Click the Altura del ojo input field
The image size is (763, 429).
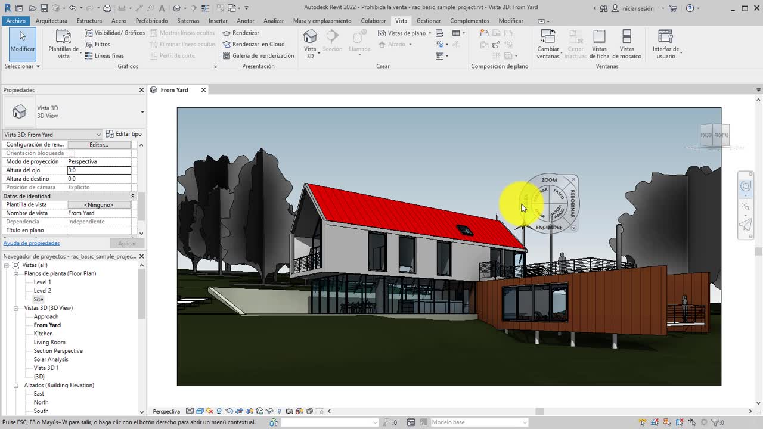tap(99, 170)
